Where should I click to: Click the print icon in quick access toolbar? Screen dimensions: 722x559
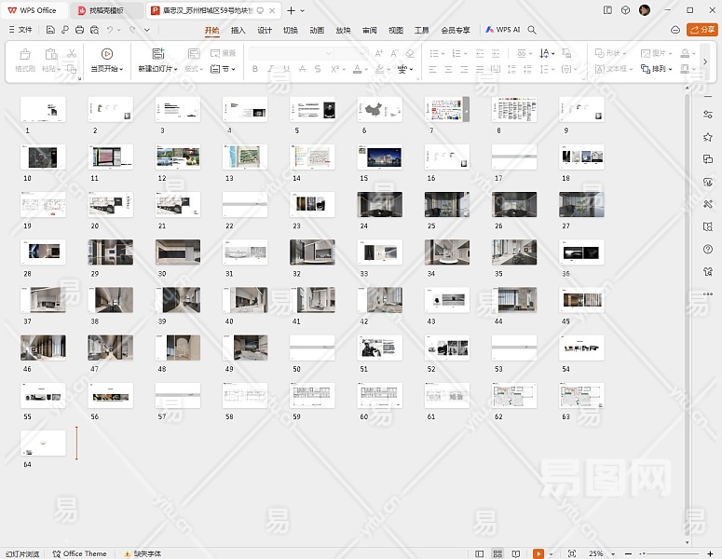click(80, 30)
